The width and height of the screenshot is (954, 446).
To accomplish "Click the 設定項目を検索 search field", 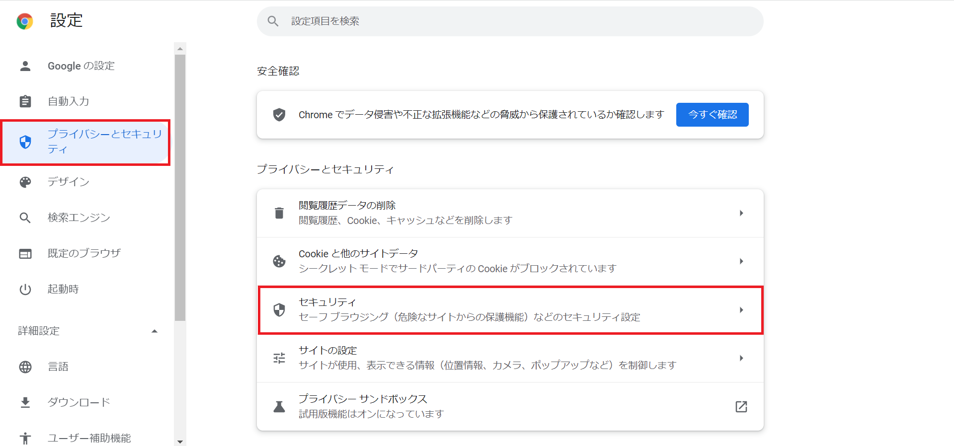I will 510,21.
